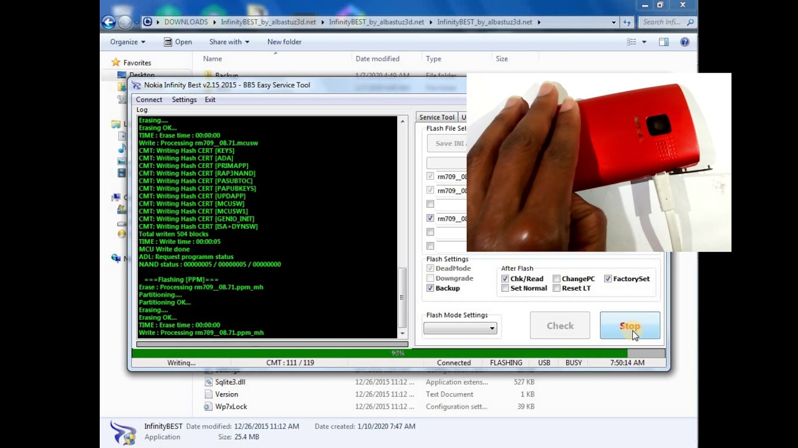Click the Explorer forward arrow button
The height and width of the screenshot is (448, 798).
tap(125, 22)
